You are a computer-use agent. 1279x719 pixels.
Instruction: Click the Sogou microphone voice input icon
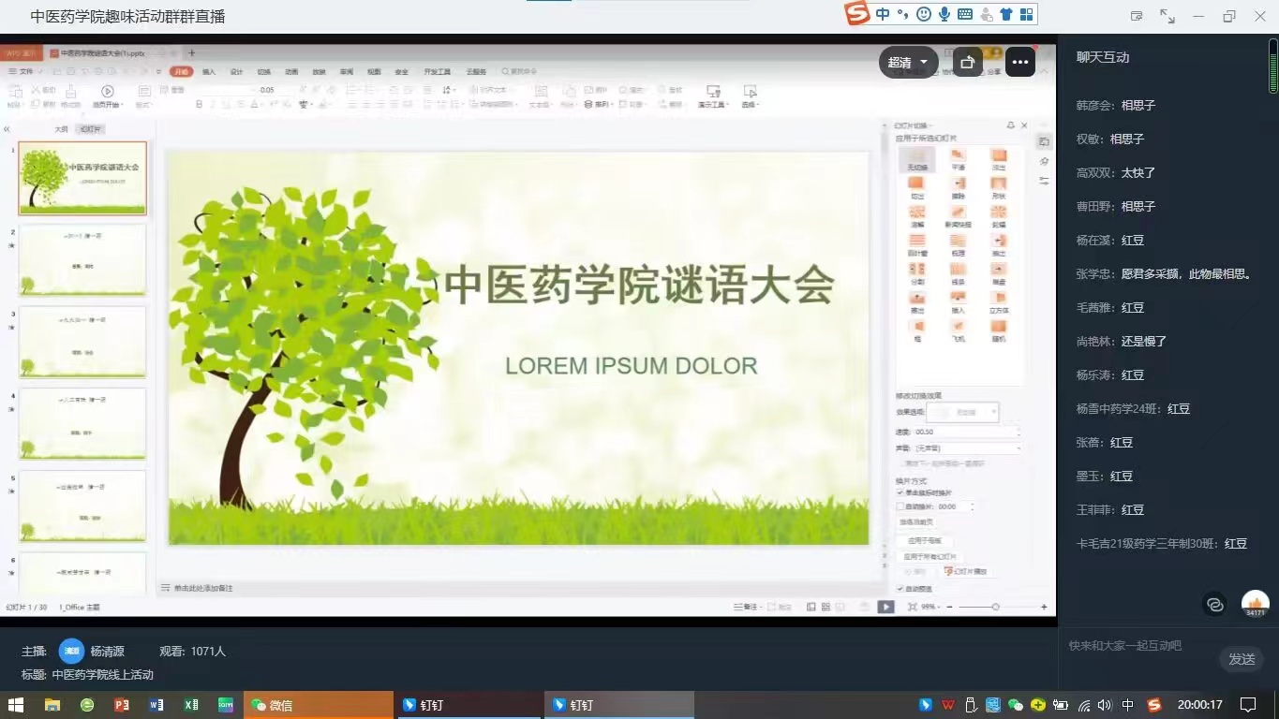[x=944, y=14]
